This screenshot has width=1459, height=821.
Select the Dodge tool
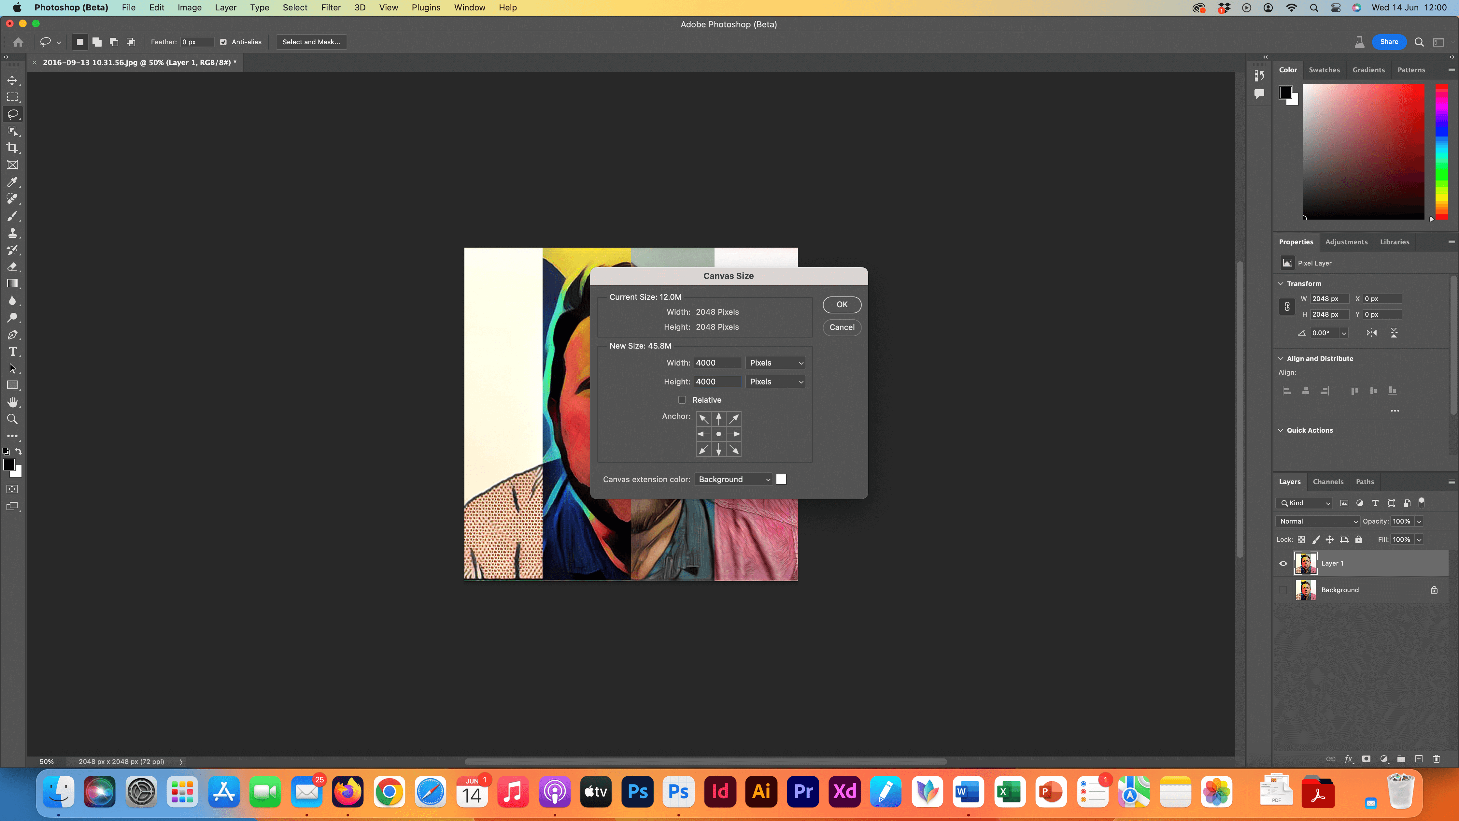tap(12, 318)
